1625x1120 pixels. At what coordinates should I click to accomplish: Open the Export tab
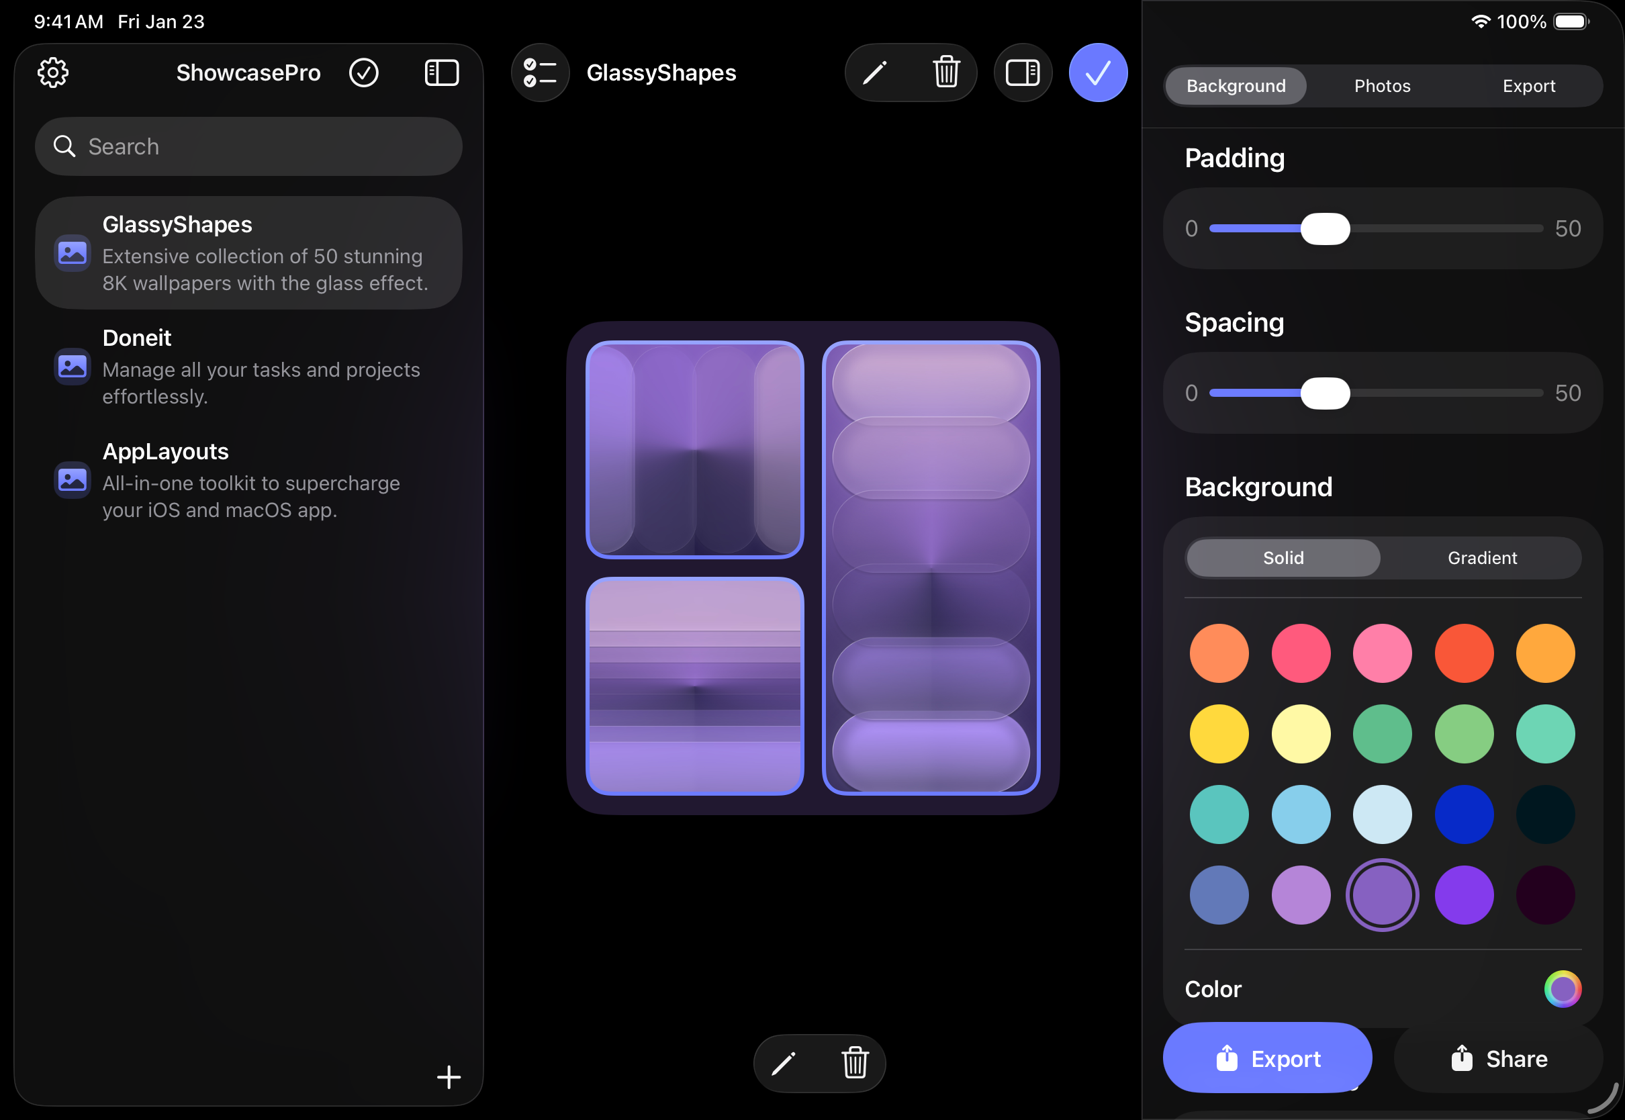[x=1528, y=86]
